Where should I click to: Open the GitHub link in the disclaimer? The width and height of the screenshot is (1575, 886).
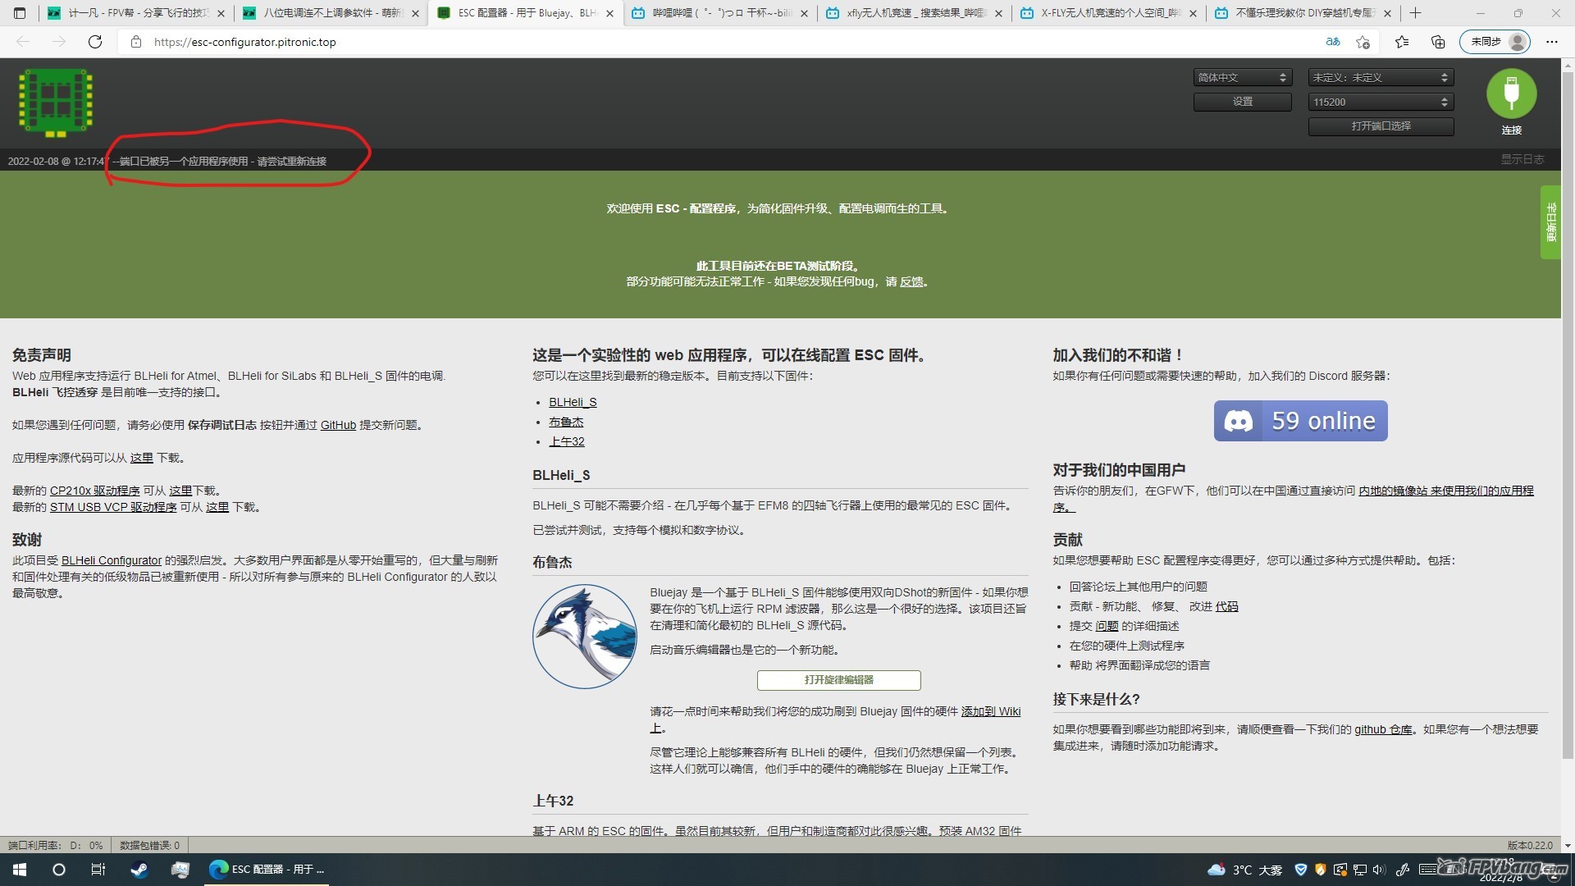(338, 425)
